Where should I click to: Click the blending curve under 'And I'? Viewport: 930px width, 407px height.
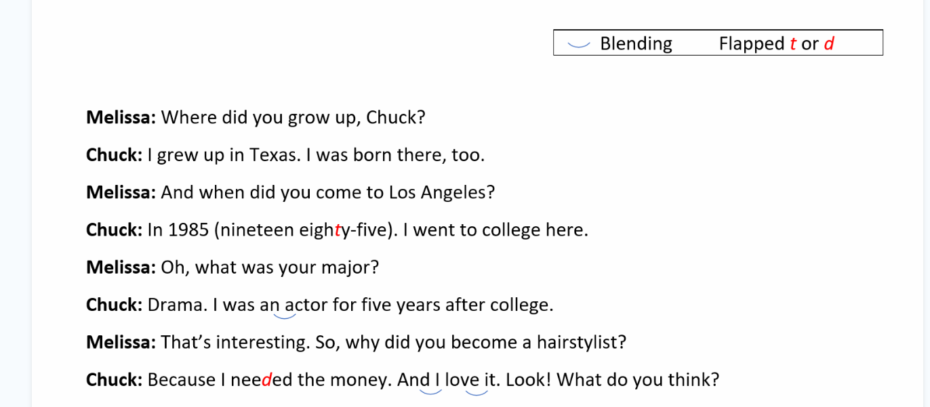tap(430, 390)
